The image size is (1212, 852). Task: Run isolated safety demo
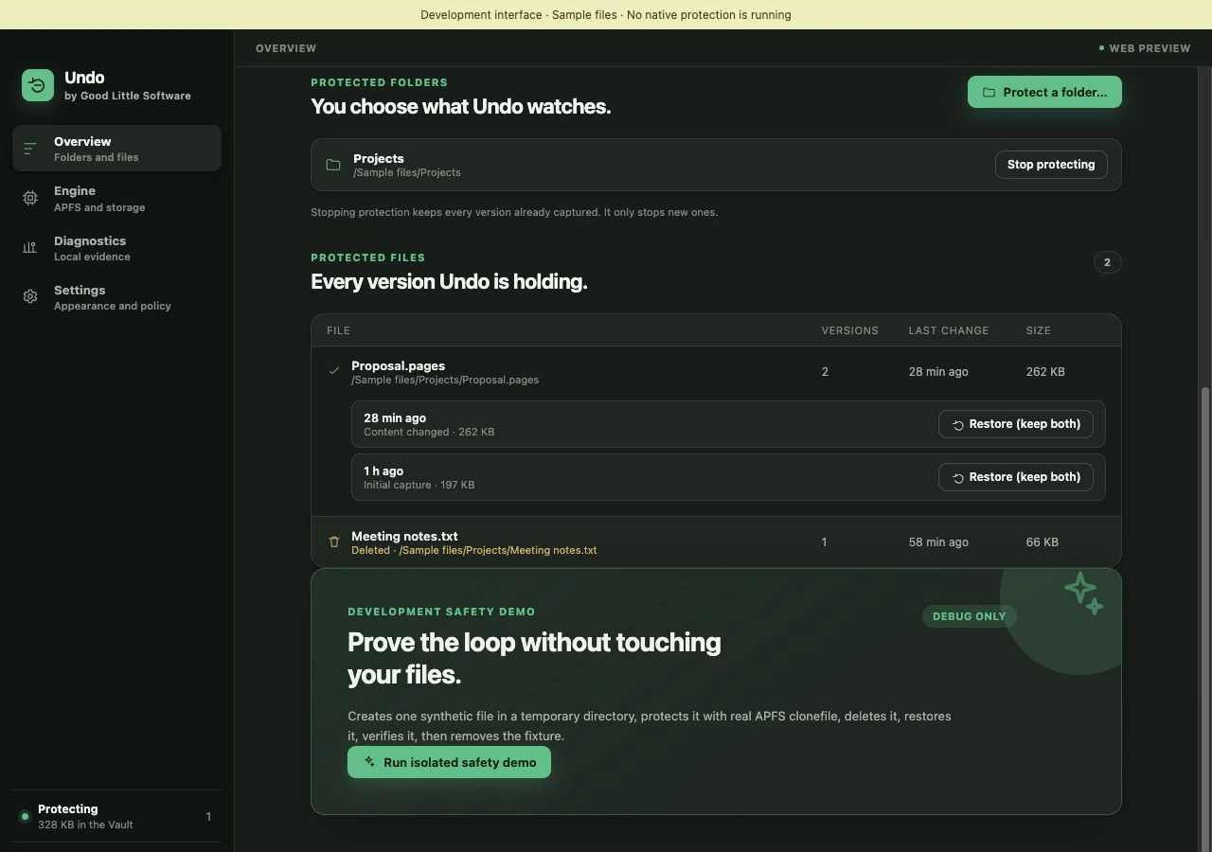point(449,762)
